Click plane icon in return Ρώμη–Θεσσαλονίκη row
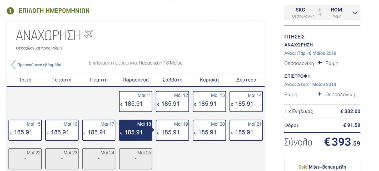The height and width of the screenshot is (171, 379). 320,94
